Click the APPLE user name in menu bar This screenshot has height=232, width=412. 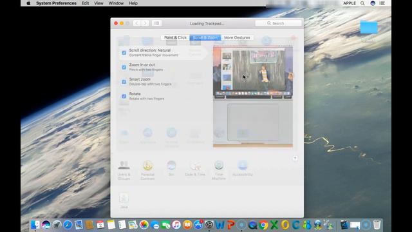click(349, 3)
